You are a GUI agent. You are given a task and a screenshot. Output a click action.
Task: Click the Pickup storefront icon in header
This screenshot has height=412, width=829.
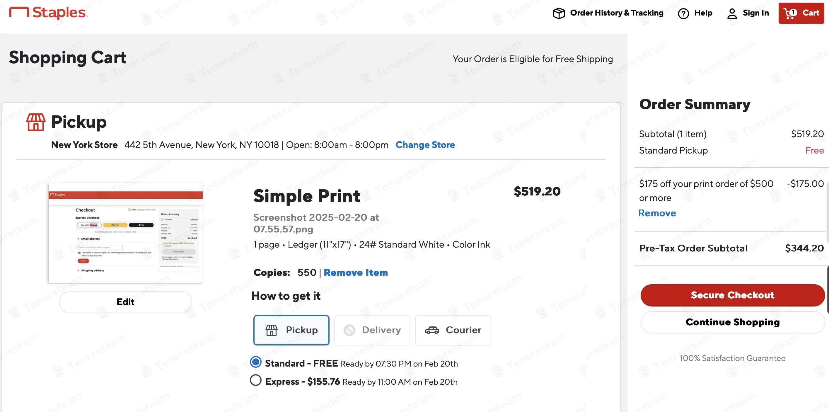pos(36,122)
